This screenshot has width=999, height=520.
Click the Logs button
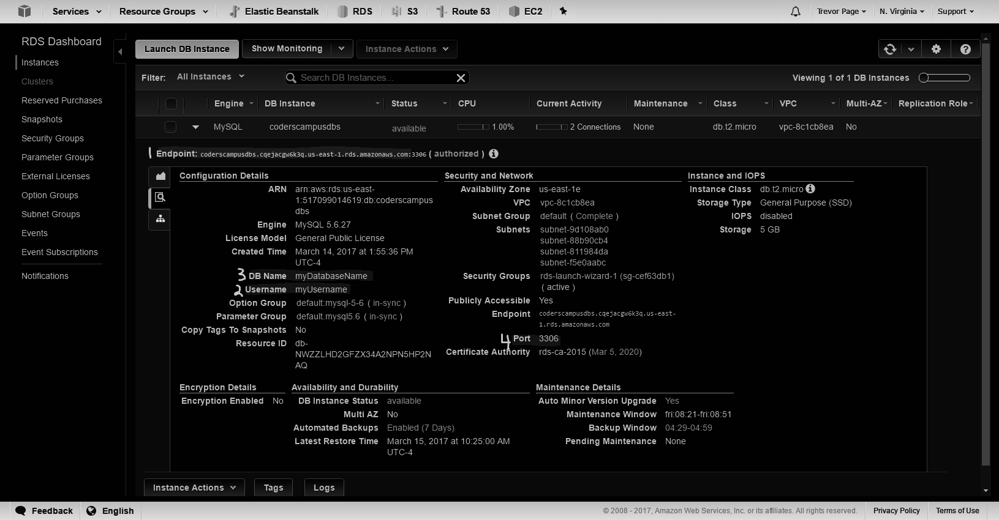324,488
